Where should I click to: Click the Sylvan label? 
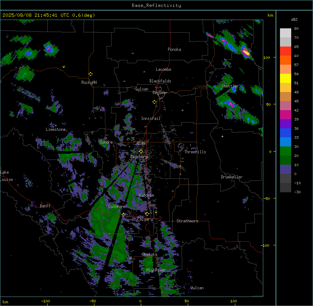coord(142,89)
